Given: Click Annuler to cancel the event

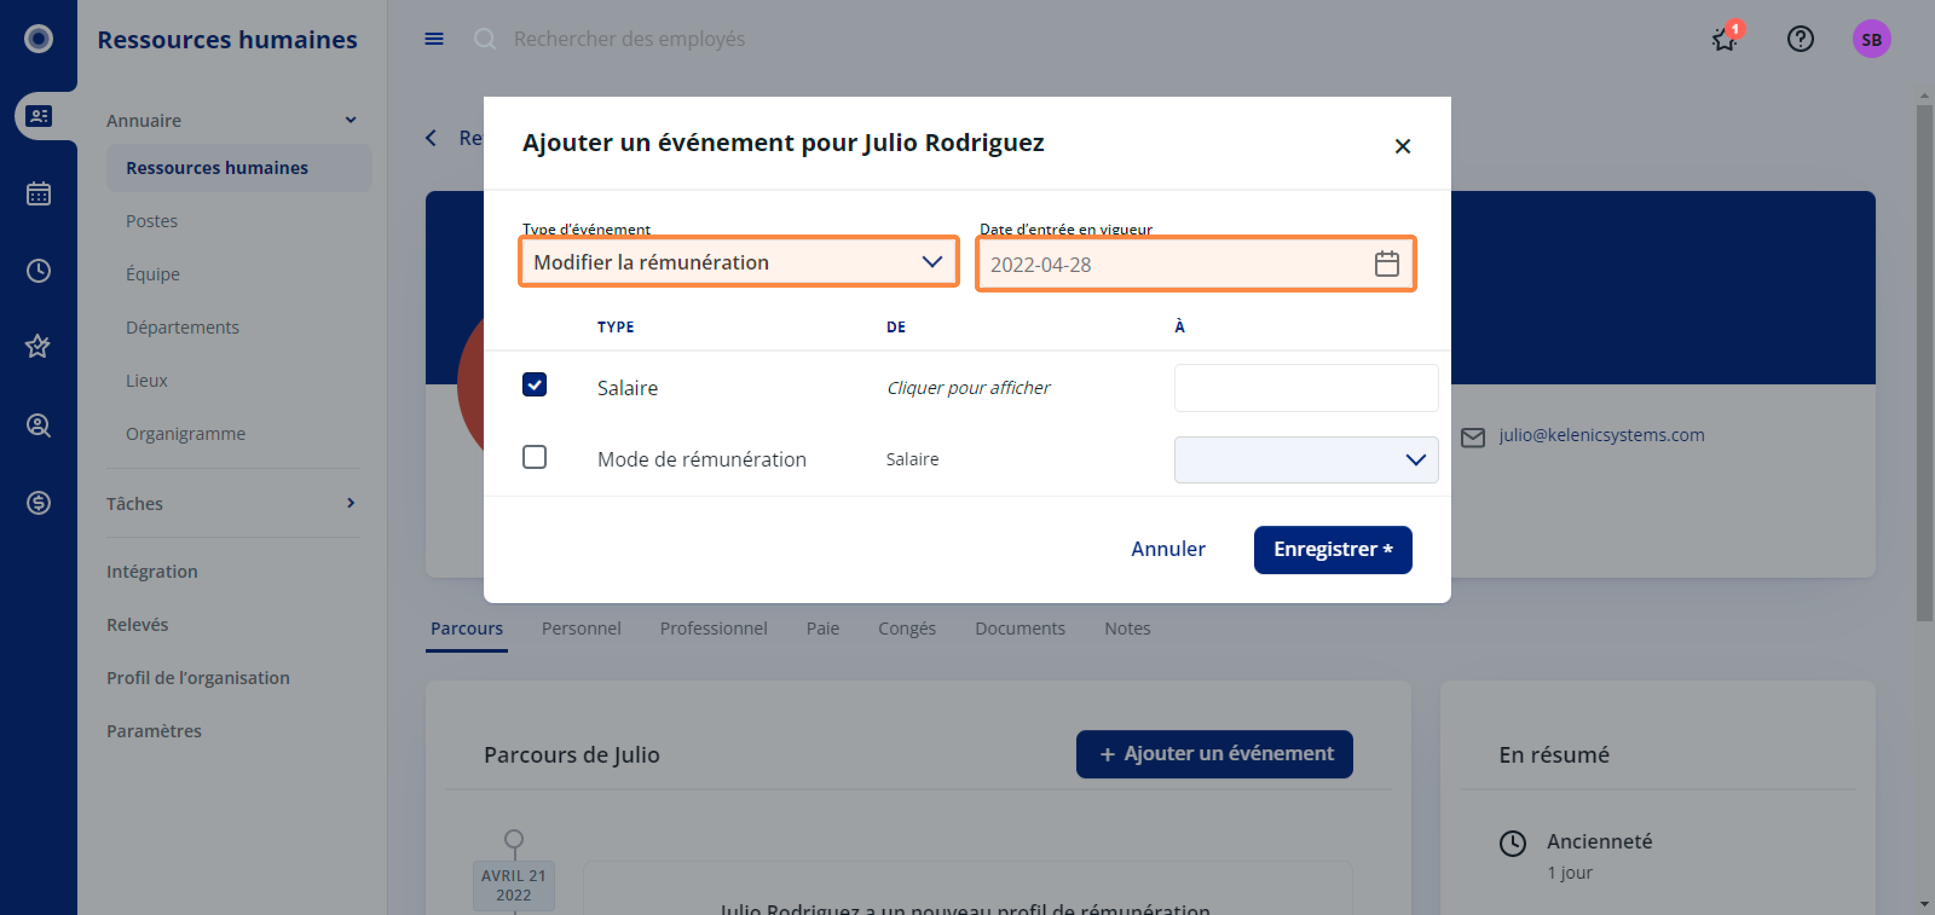Looking at the screenshot, I should (1168, 549).
